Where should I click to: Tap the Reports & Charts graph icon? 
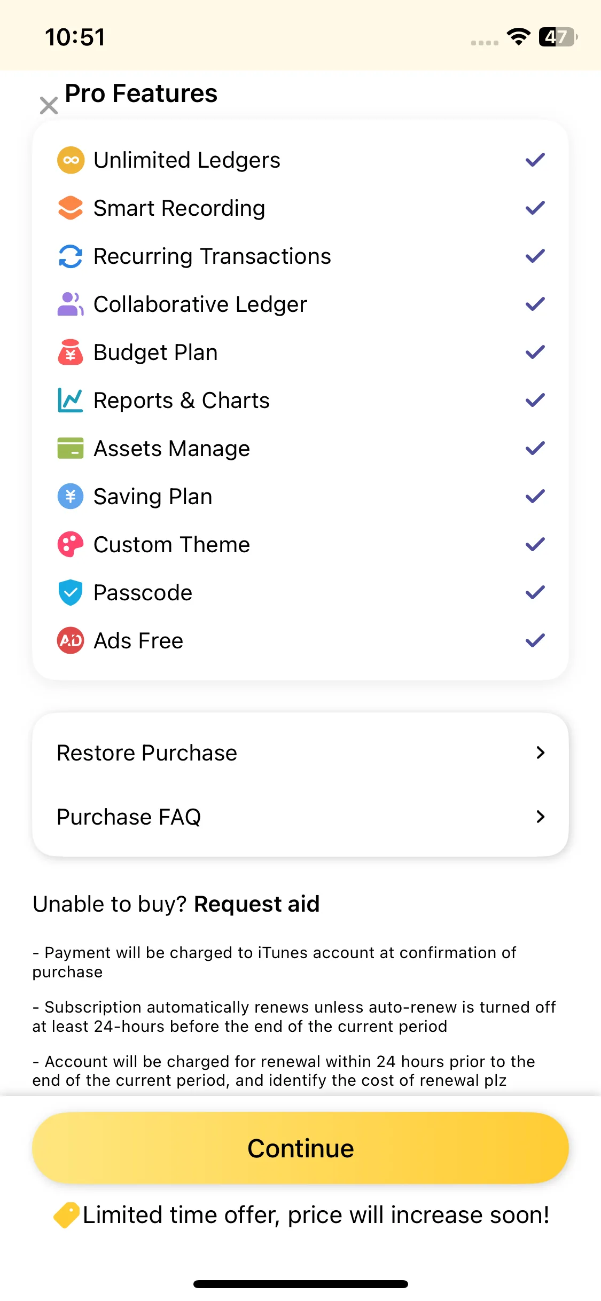[71, 401]
